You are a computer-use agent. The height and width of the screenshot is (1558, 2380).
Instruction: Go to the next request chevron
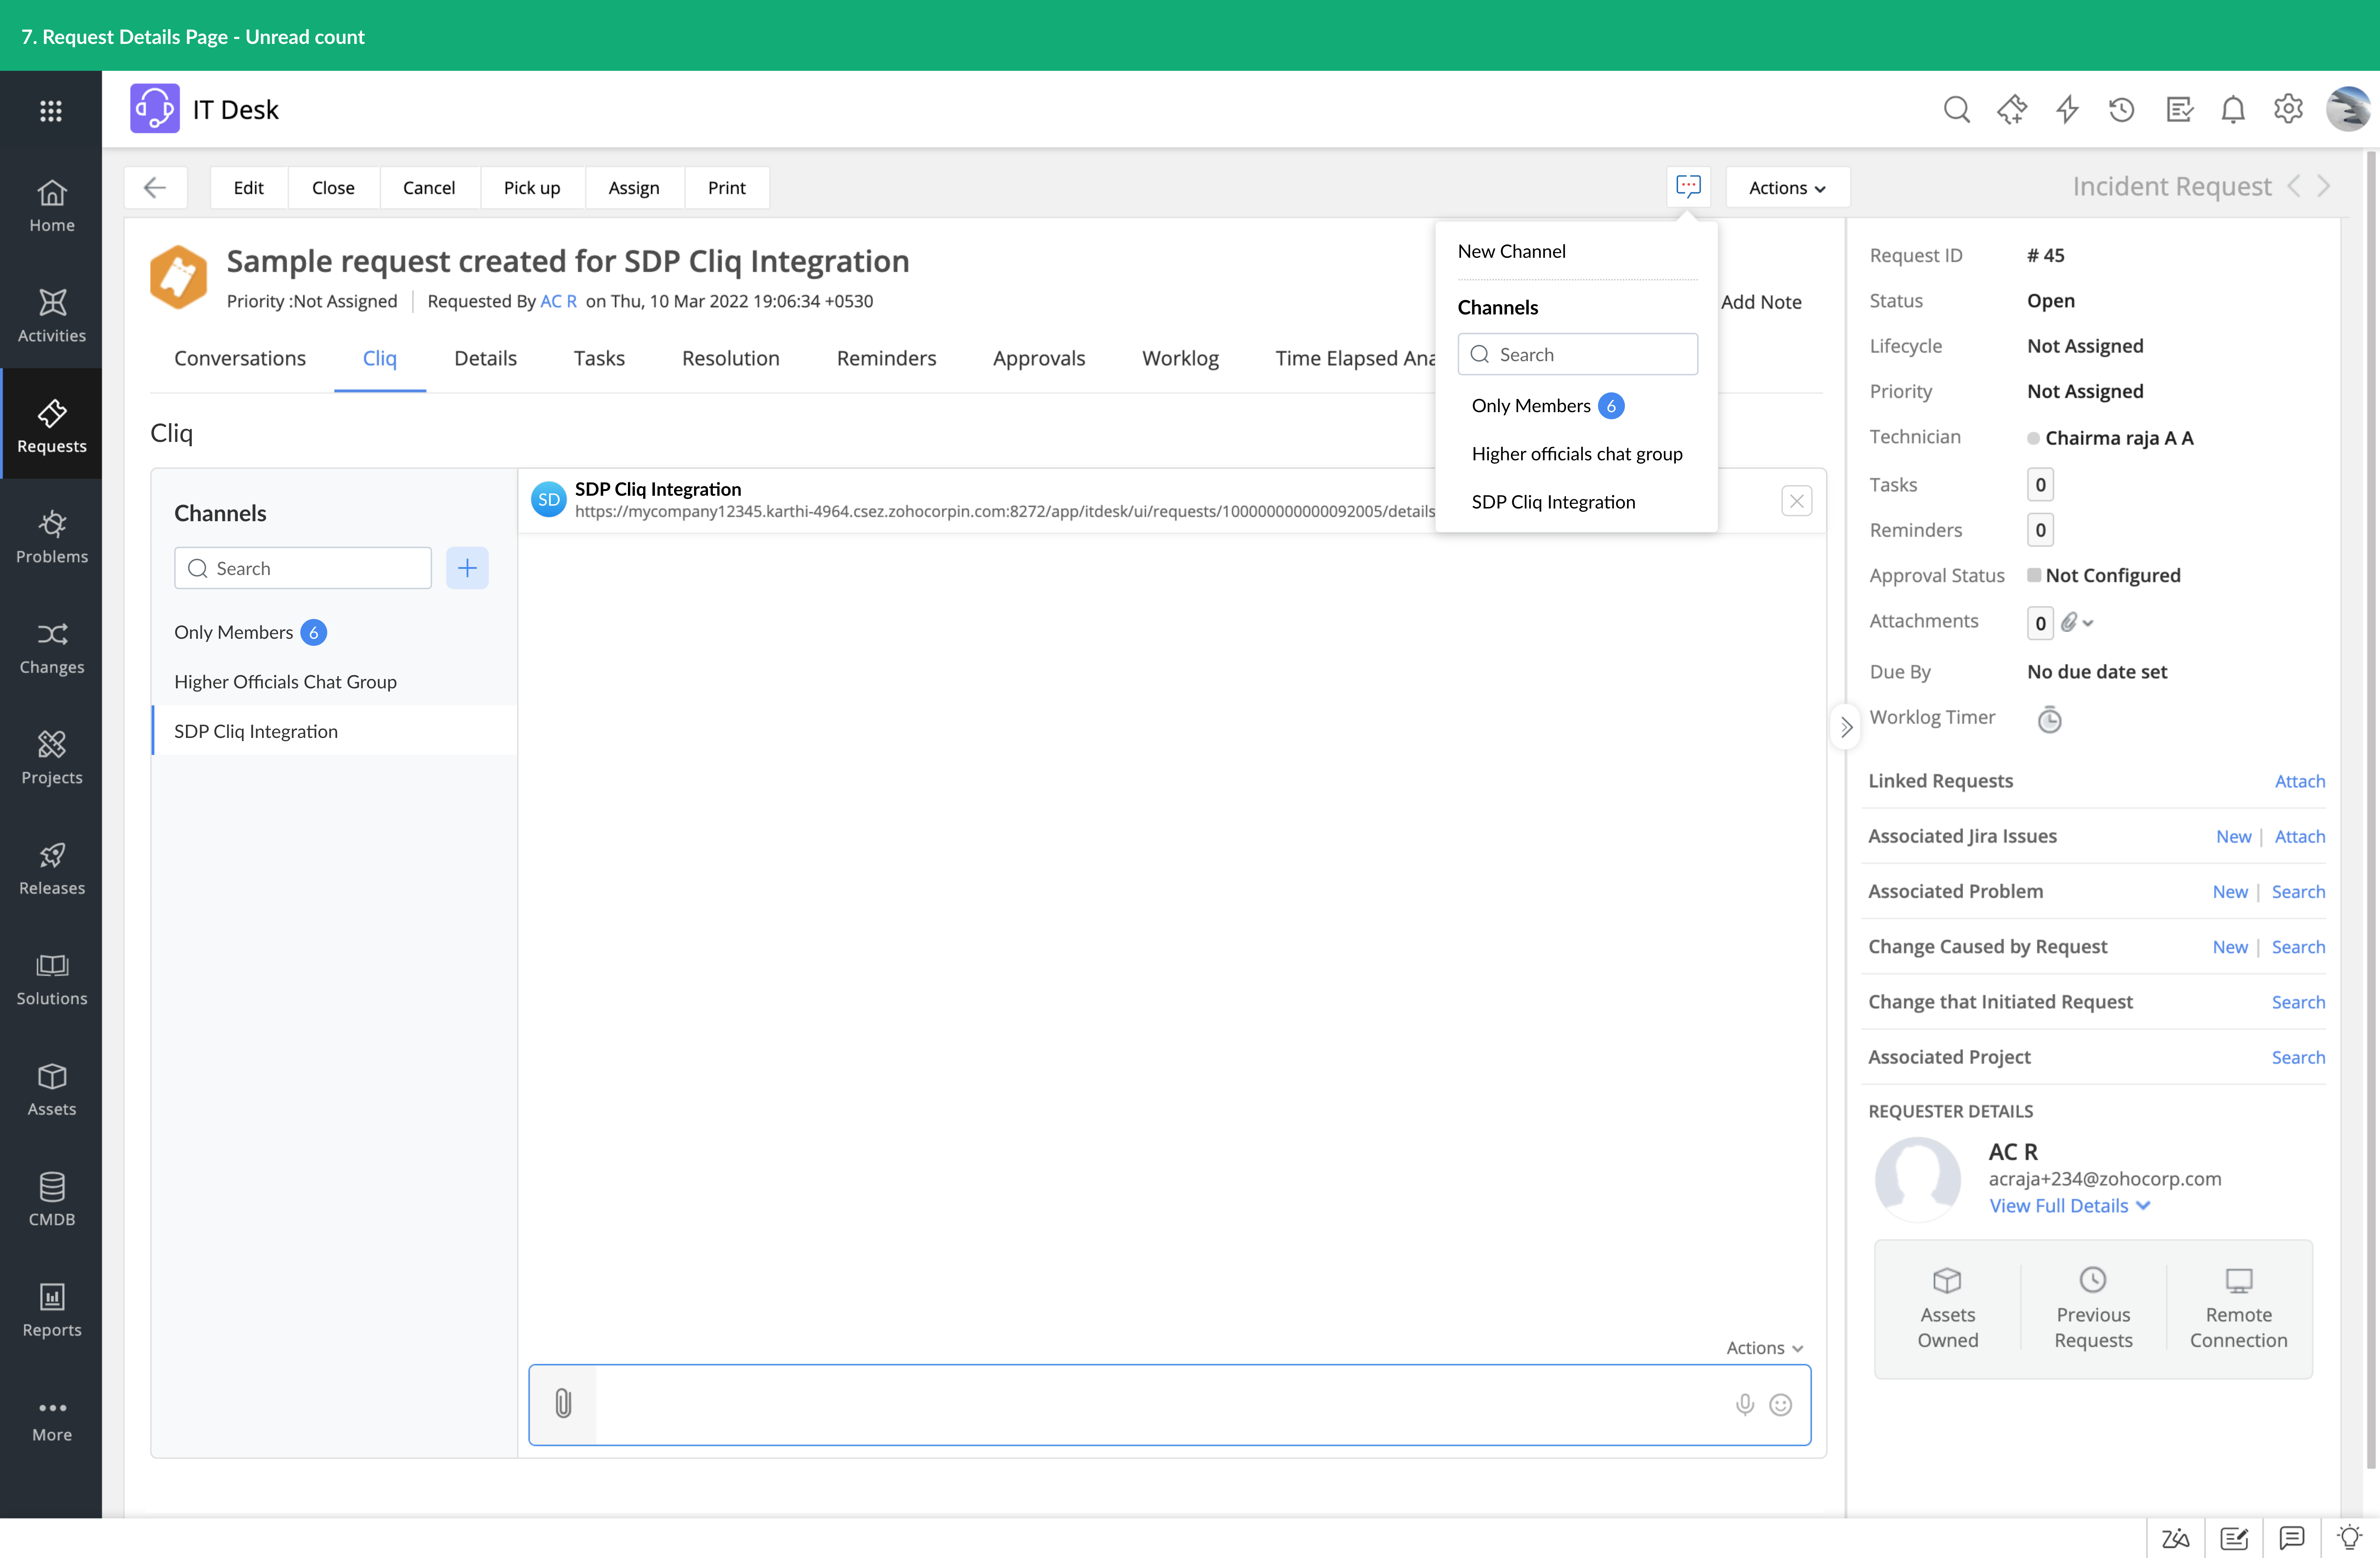[2324, 186]
